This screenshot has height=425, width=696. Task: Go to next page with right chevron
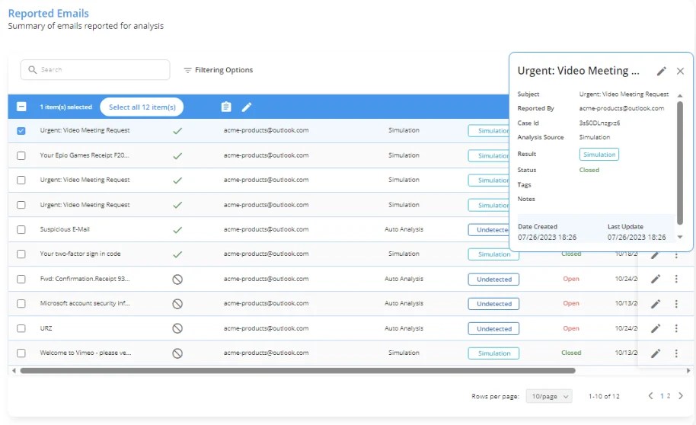(681, 396)
